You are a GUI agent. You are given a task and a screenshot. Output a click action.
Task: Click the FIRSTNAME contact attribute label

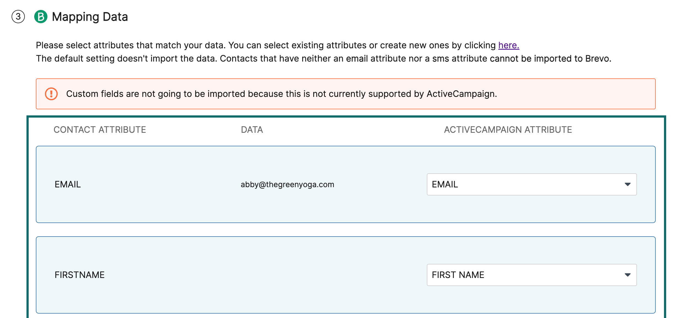tap(79, 275)
